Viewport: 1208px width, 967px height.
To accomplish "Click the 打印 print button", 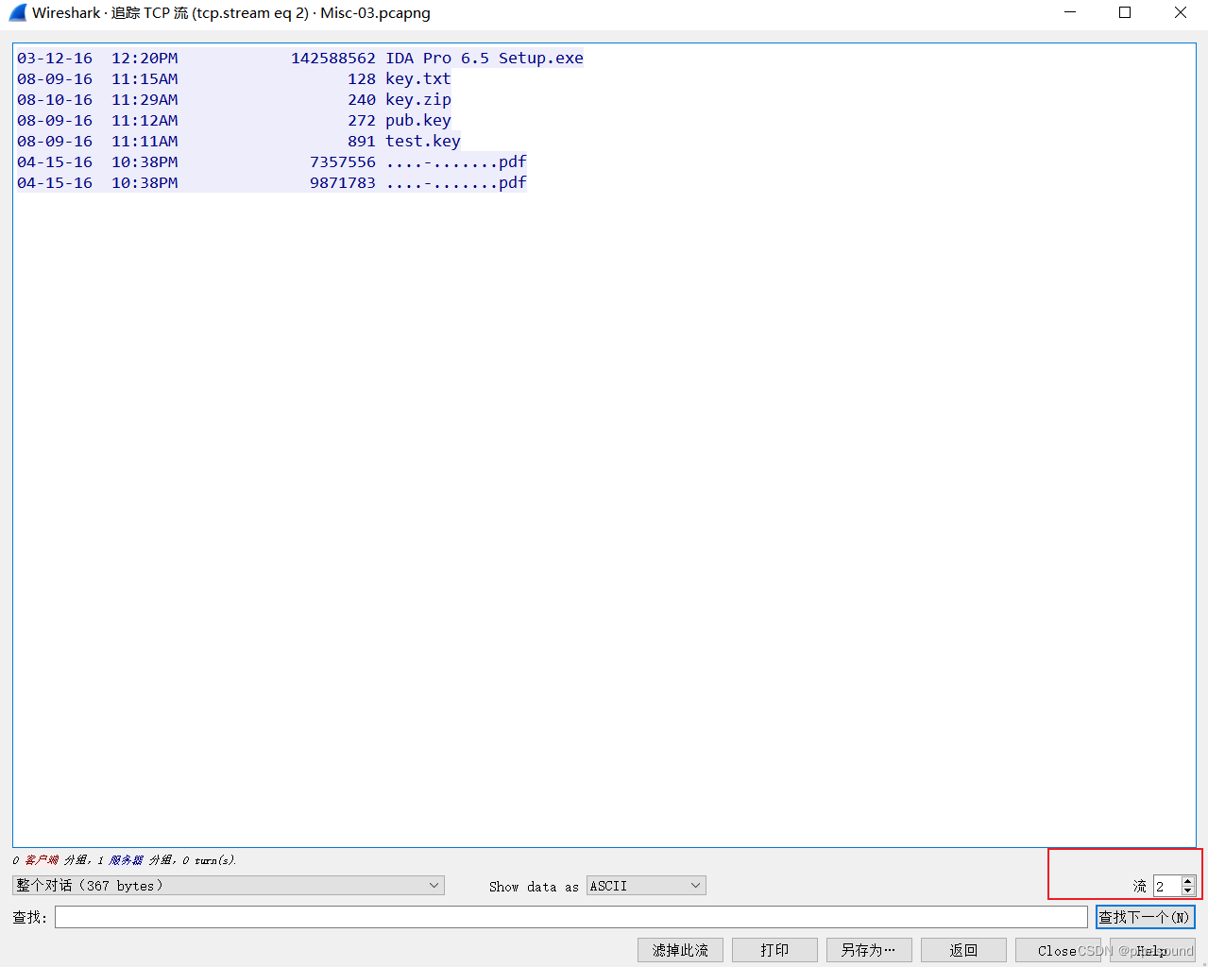I will click(774, 950).
